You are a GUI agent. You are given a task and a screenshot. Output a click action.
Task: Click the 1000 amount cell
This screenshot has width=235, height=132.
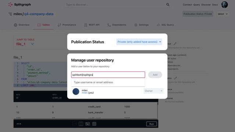coord(127,107)
